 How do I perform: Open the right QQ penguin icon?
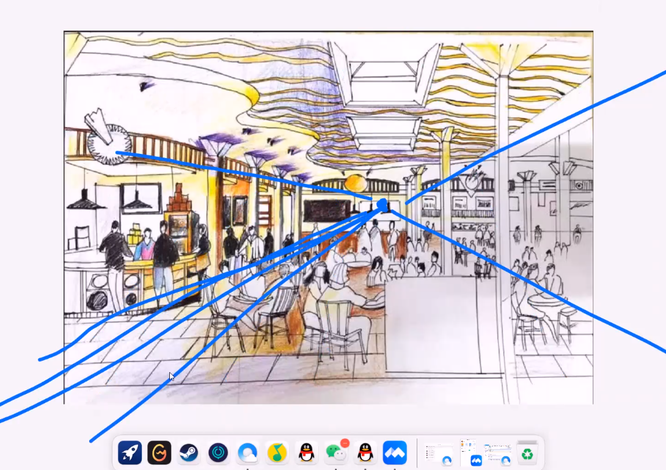pyautogui.click(x=365, y=453)
